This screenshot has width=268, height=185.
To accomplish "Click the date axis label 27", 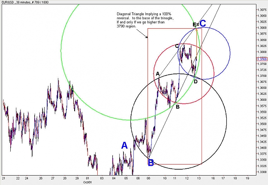I will coord(53,178).
